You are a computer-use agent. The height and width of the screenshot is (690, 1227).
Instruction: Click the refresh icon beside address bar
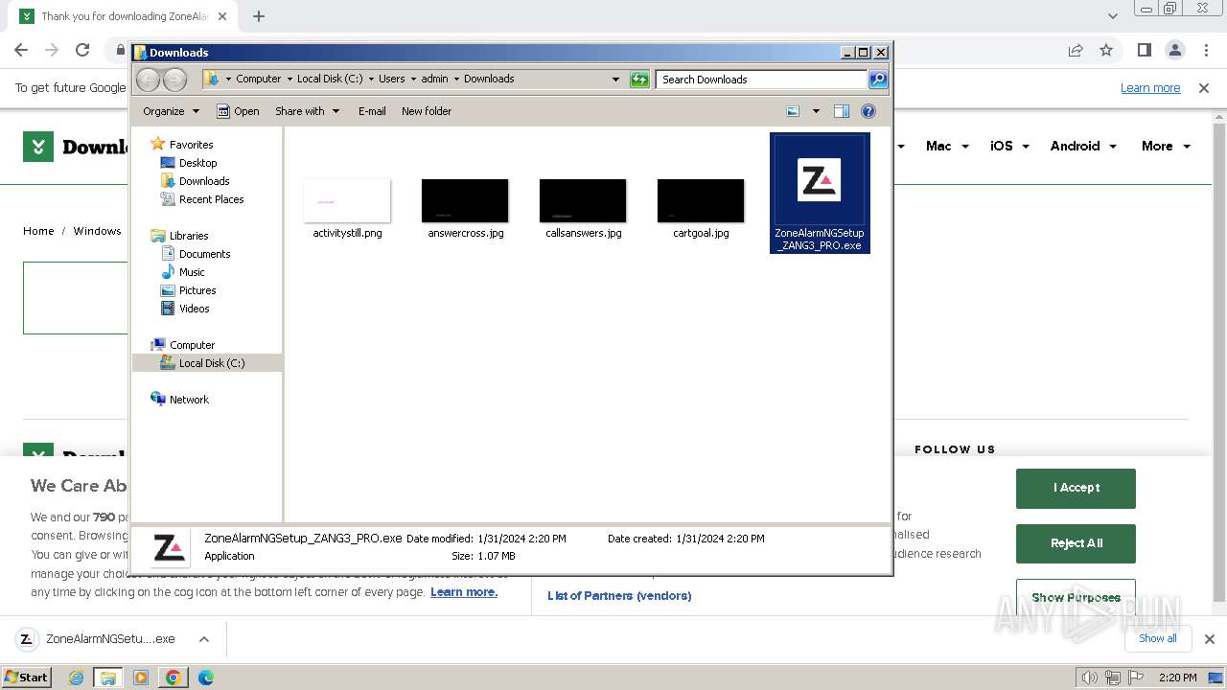(x=639, y=80)
